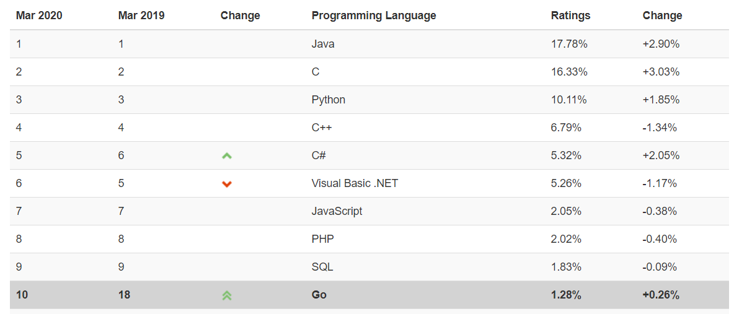This screenshot has height=314, width=734.
Task: Click the Visual Basic .NET language name
Action: (x=355, y=183)
